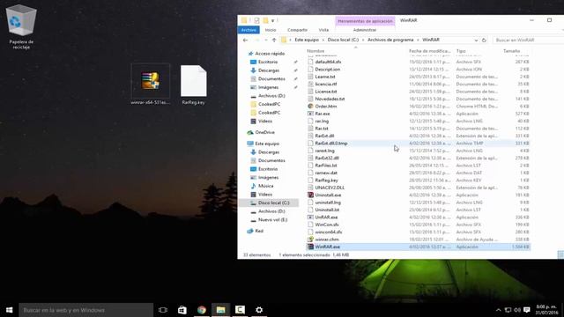This screenshot has height=317, width=564.
Task: Expand chevron after Este equipo in address bar
Action: [x=323, y=40]
